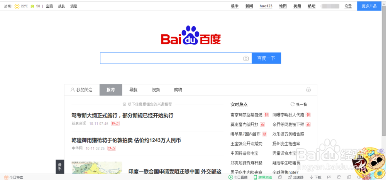The width and height of the screenshot is (386, 180).
Task: Open the 贴吧 link
Action: tap(312, 7)
